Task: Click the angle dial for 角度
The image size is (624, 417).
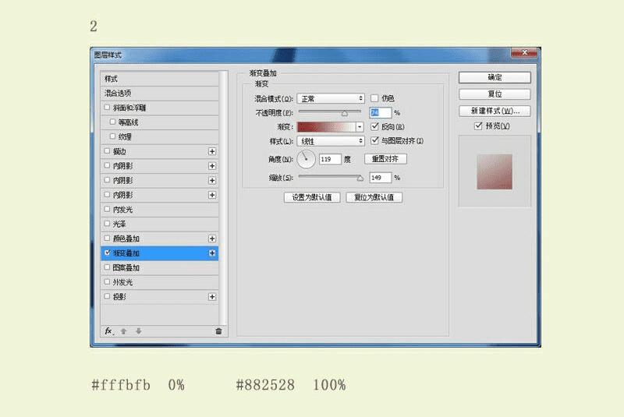Action: coord(306,159)
